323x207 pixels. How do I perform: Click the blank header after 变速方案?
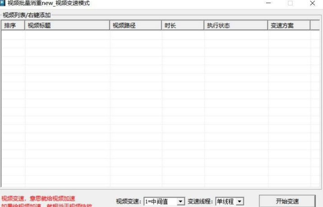[315, 25]
